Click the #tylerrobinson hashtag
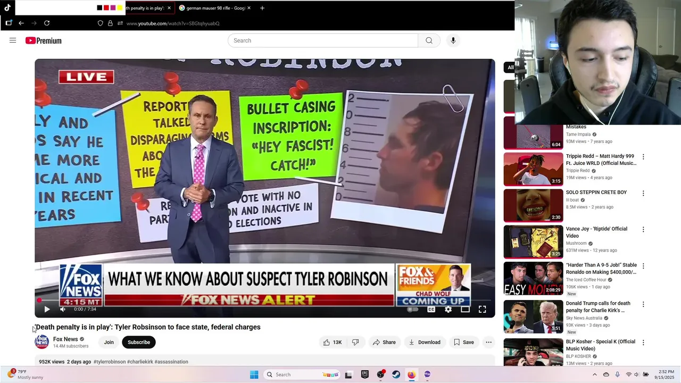This screenshot has width=681, height=383. coord(110,362)
